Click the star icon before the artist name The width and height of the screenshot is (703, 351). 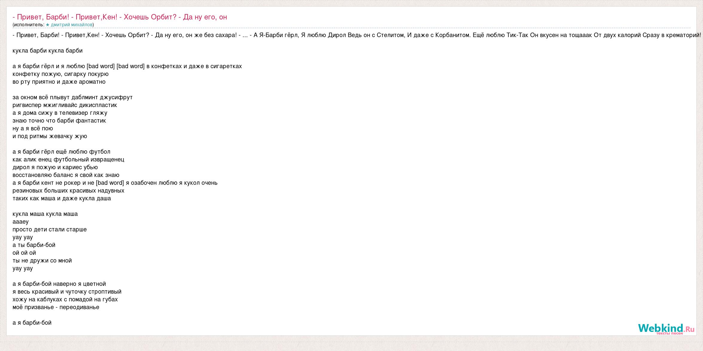pos(48,25)
